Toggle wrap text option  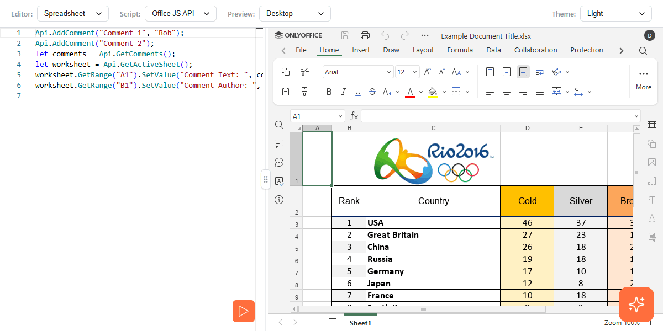click(x=540, y=72)
